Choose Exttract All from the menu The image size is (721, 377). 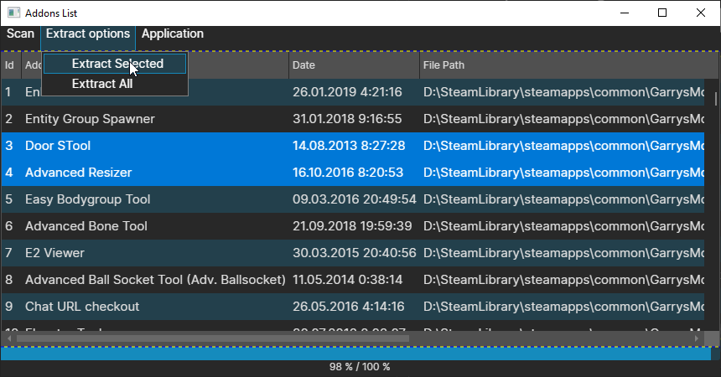point(102,84)
